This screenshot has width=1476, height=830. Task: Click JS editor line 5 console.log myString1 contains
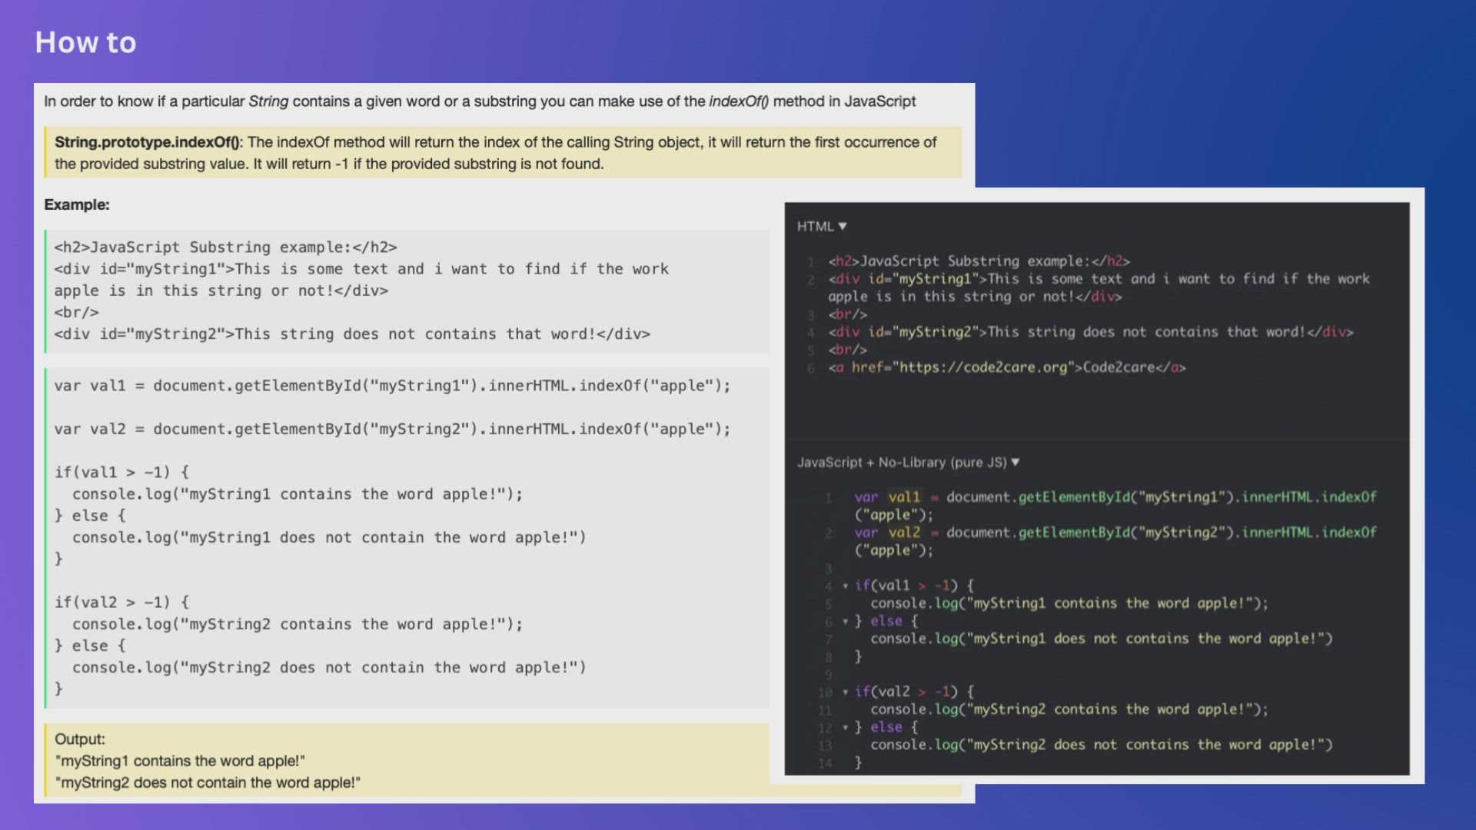point(1069,603)
